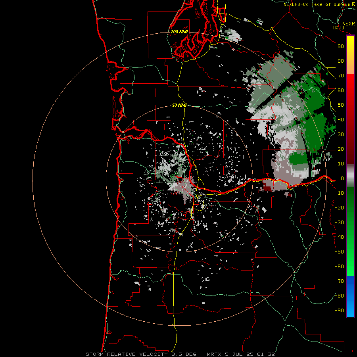Click the -90 scale label
The width and height of the screenshot is (357, 357).
tap(339, 311)
